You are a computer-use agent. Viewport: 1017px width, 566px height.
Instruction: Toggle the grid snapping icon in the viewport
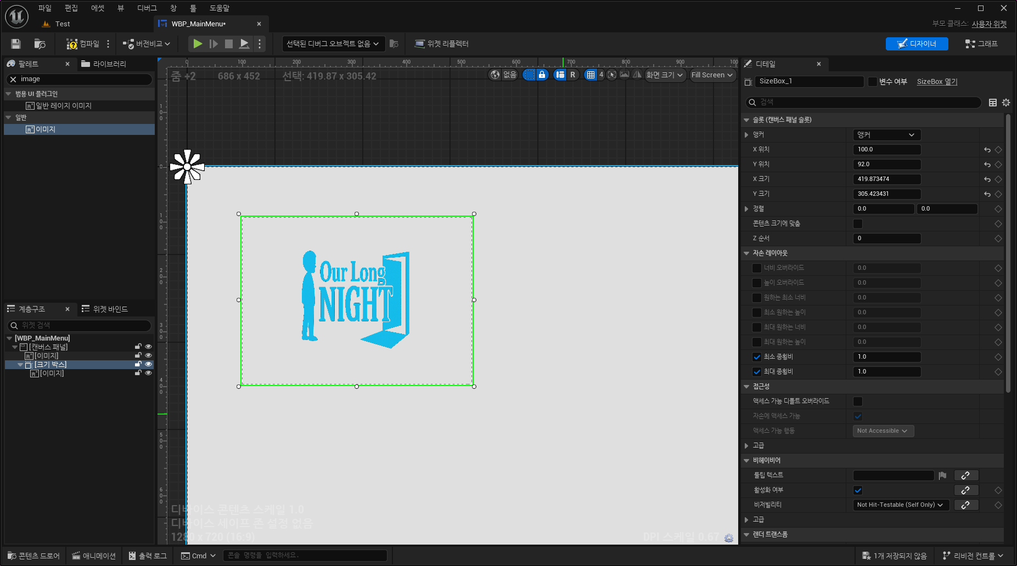591,75
